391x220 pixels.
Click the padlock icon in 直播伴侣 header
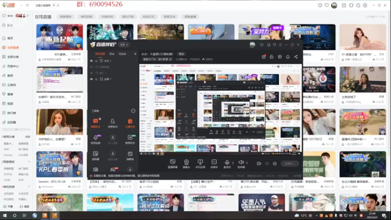(272, 57)
